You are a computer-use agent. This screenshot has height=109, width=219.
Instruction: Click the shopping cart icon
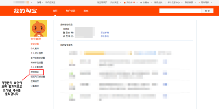[x=125, y=2]
